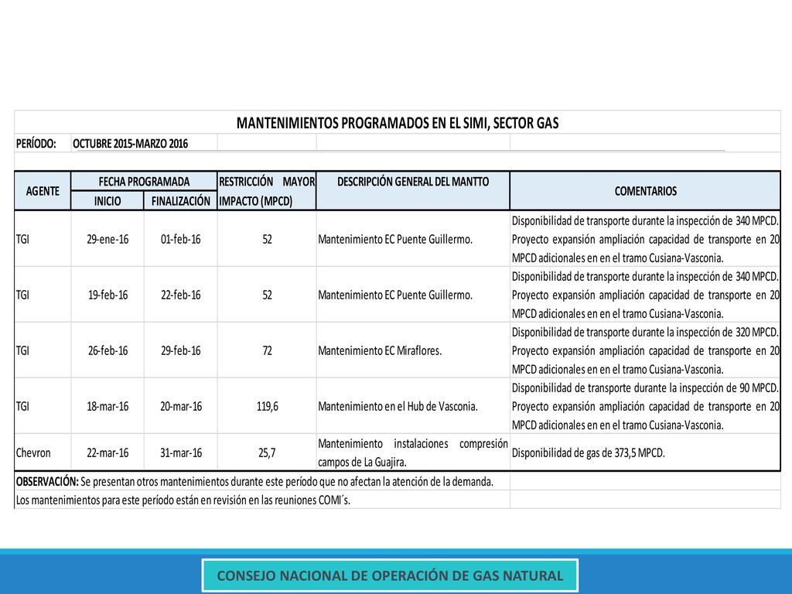This screenshot has height=594, width=792.
Task: Click the title MANTENIMIENTOS PROGRAMADOS EN EL SIMI, SECTOR GAS
Action: click(x=398, y=123)
